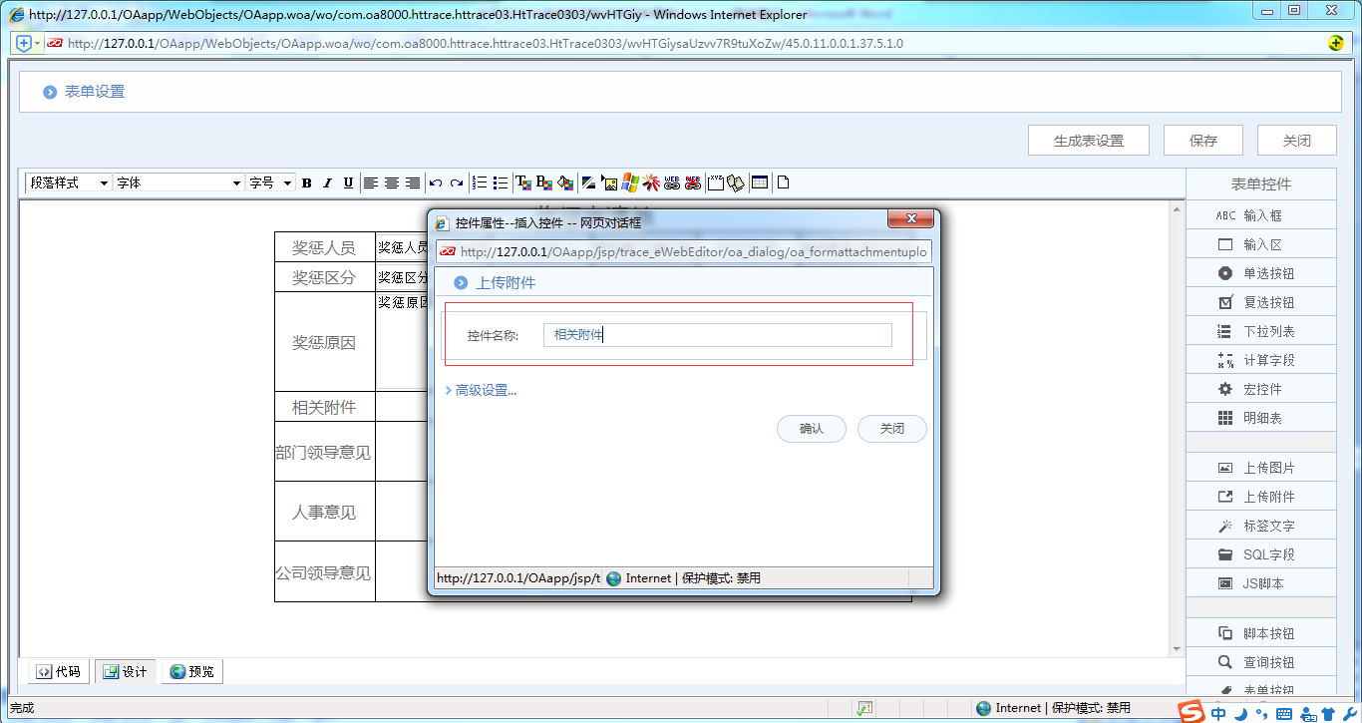The image size is (1362, 723).
Task: Toggle italic formatting in editor toolbar
Action: point(327,183)
